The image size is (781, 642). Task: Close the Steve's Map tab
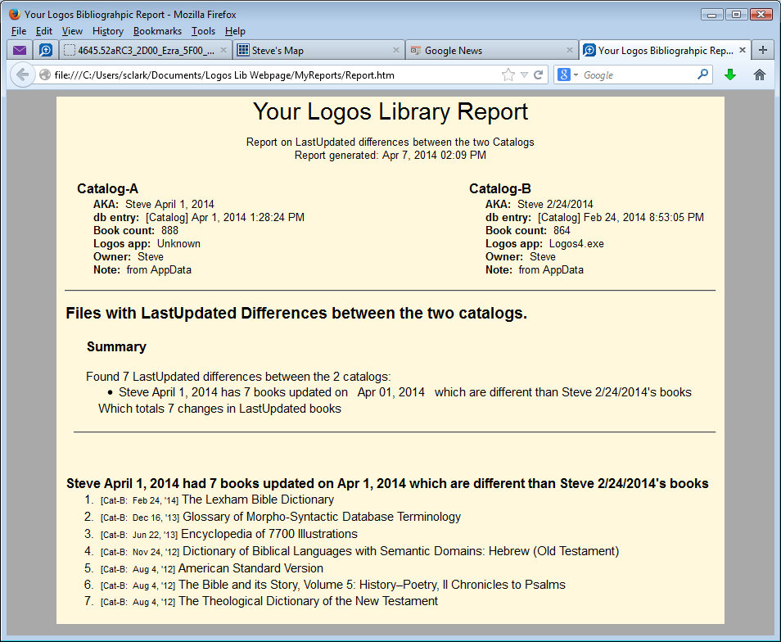(396, 50)
